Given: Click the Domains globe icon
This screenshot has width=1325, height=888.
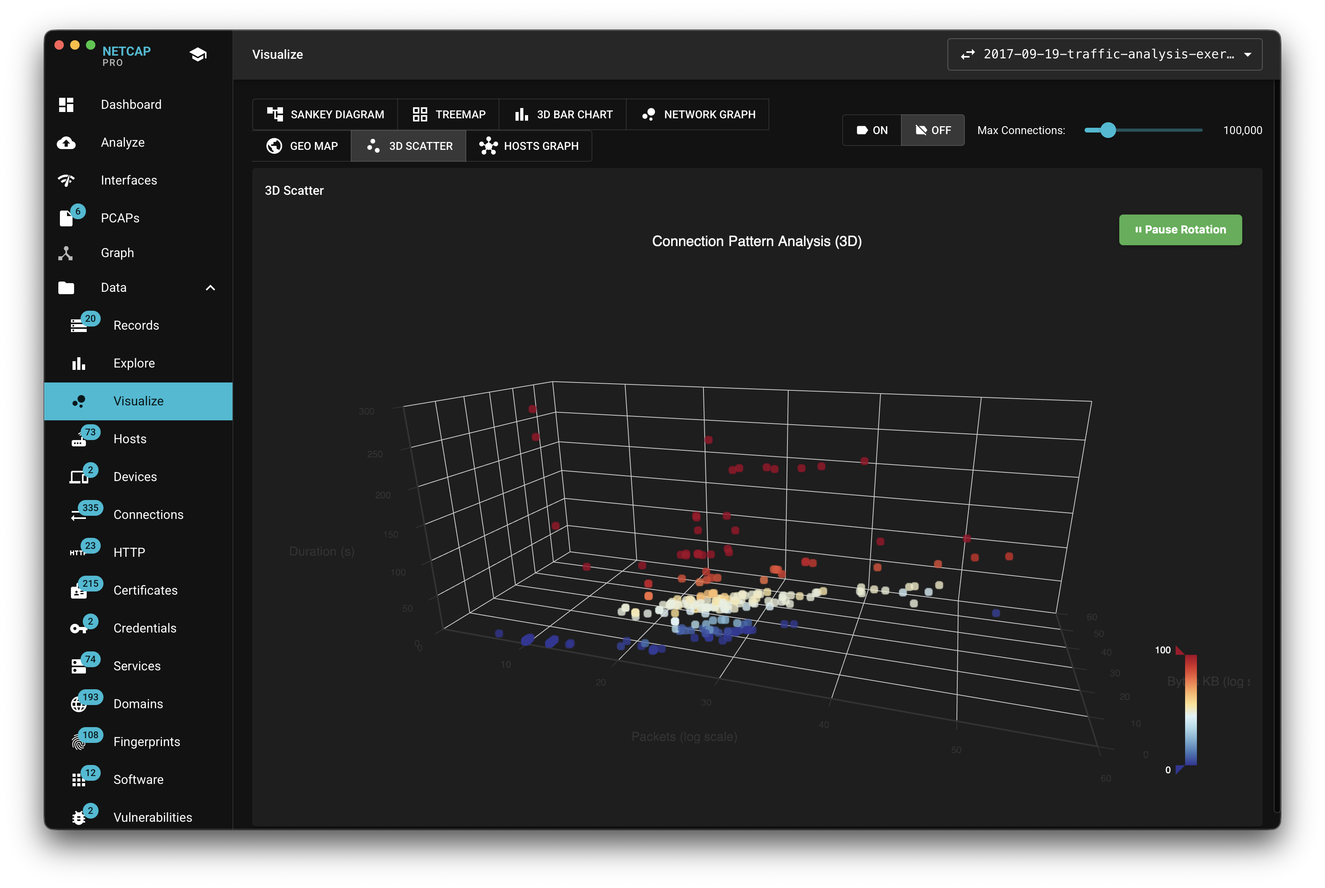Looking at the screenshot, I should tap(79, 705).
